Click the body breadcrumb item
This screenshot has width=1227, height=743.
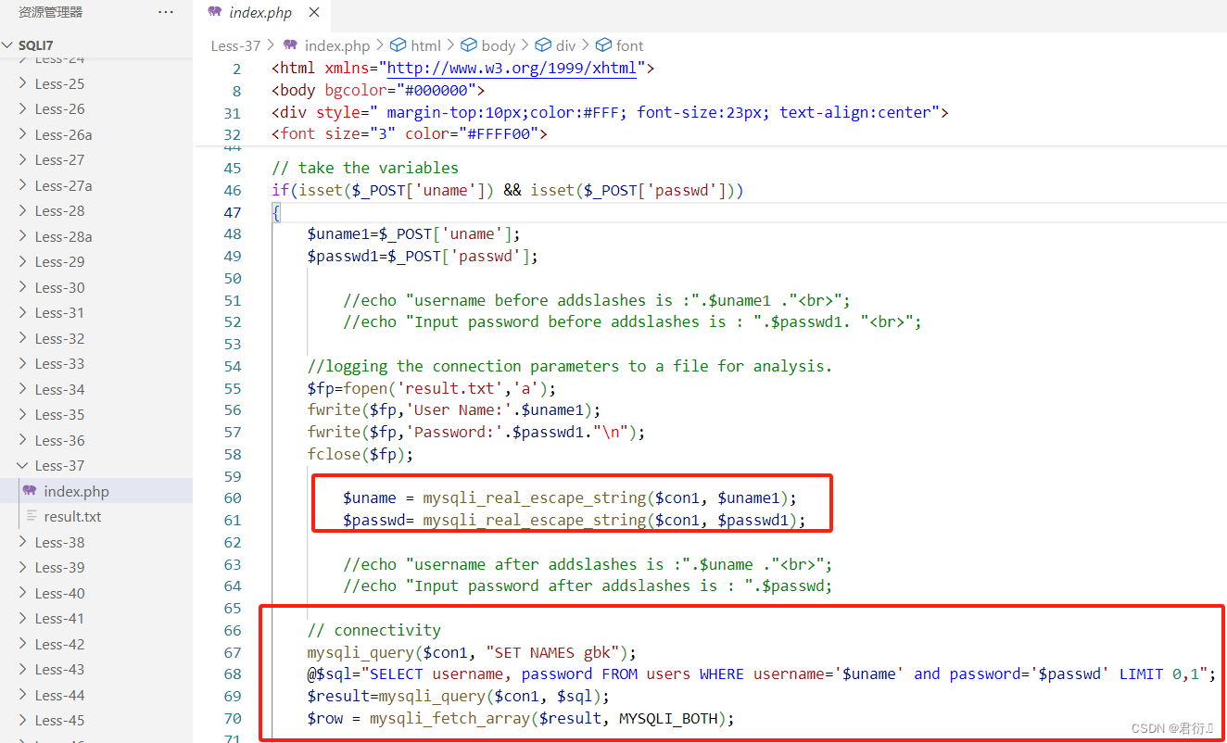coord(499,45)
